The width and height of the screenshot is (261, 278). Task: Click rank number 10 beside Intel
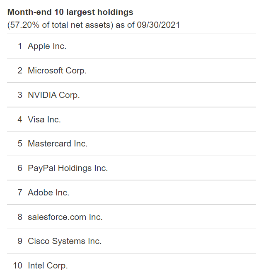[x=18, y=266]
